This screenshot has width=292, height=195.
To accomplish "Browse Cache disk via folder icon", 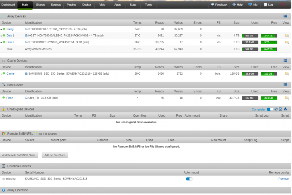I will pyautogui.click(x=287, y=74).
